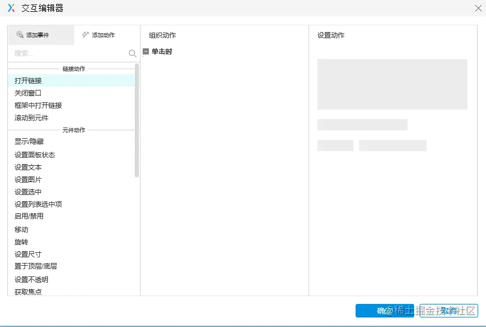Collapse the 单击时 event node
The height and width of the screenshot is (327, 486).
click(146, 52)
